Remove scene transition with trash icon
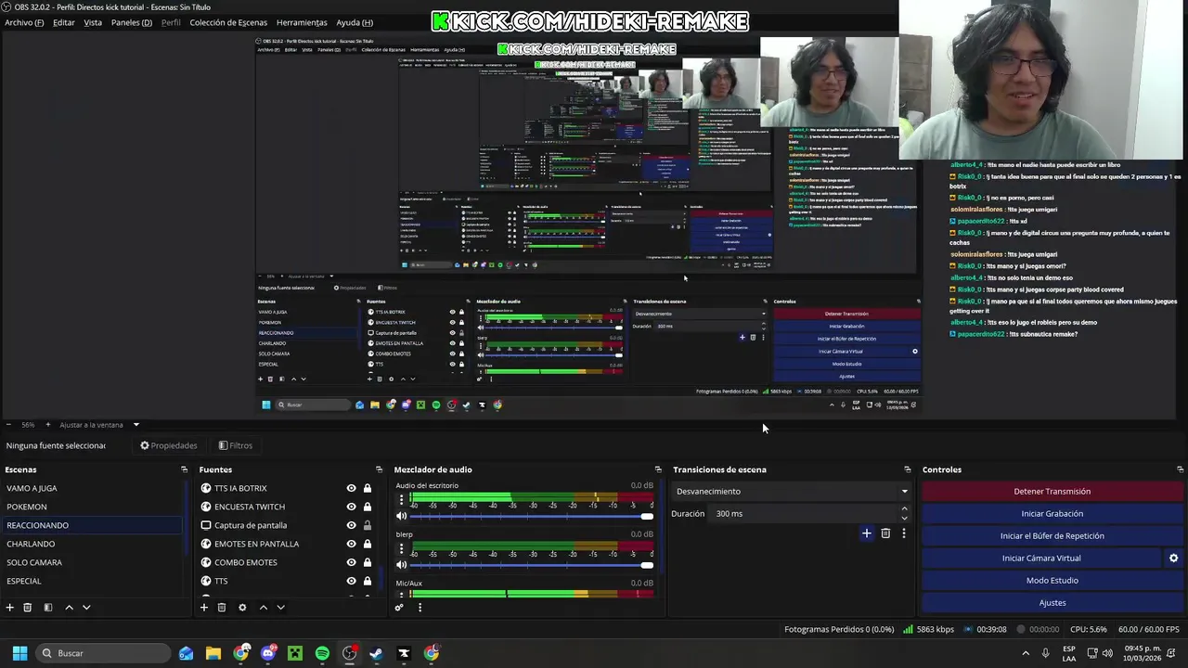 pyautogui.click(x=885, y=533)
